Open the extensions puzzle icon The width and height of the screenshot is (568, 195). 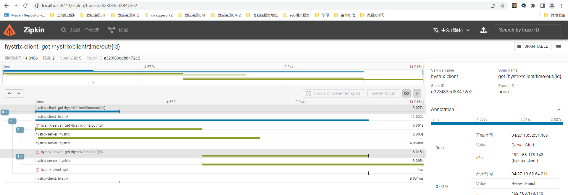click(533, 6)
